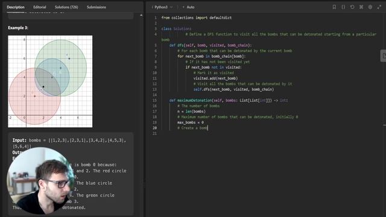
Task: Click the side panel tab at right edge
Action: pyautogui.click(x=384, y=56)
